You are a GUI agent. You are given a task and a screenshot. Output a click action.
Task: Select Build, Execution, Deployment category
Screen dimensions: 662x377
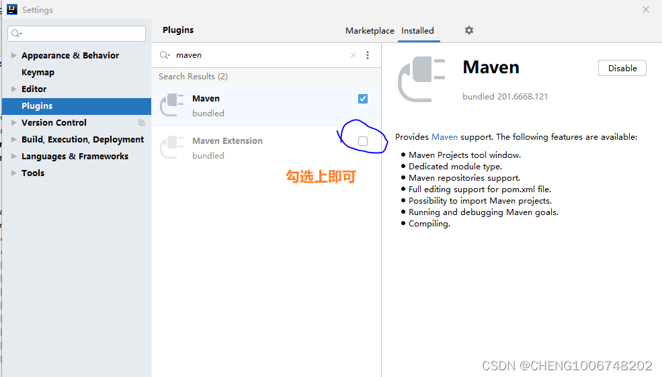point(83,139)
